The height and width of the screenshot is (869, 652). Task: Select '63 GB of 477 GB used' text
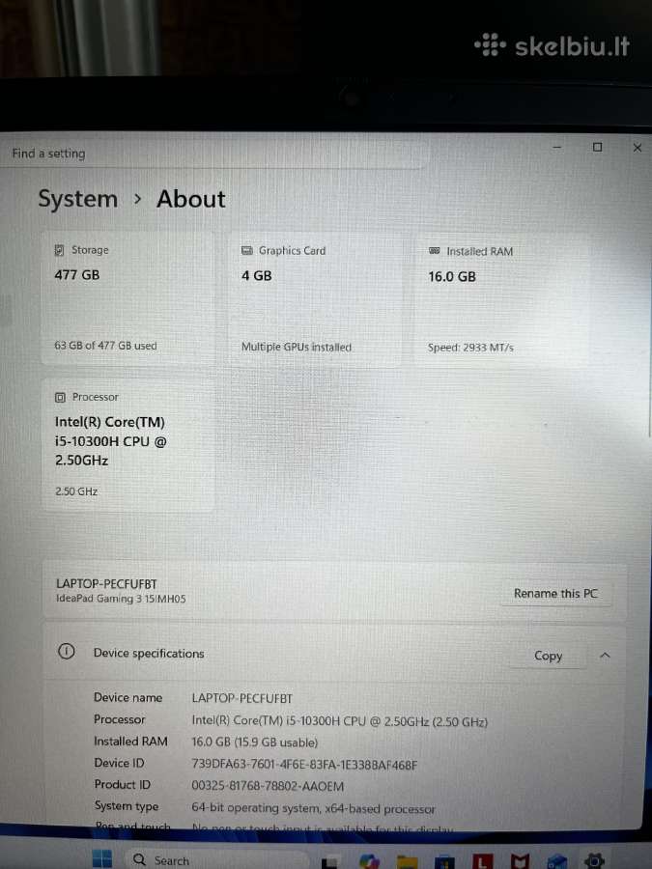(x=105, y=346)
